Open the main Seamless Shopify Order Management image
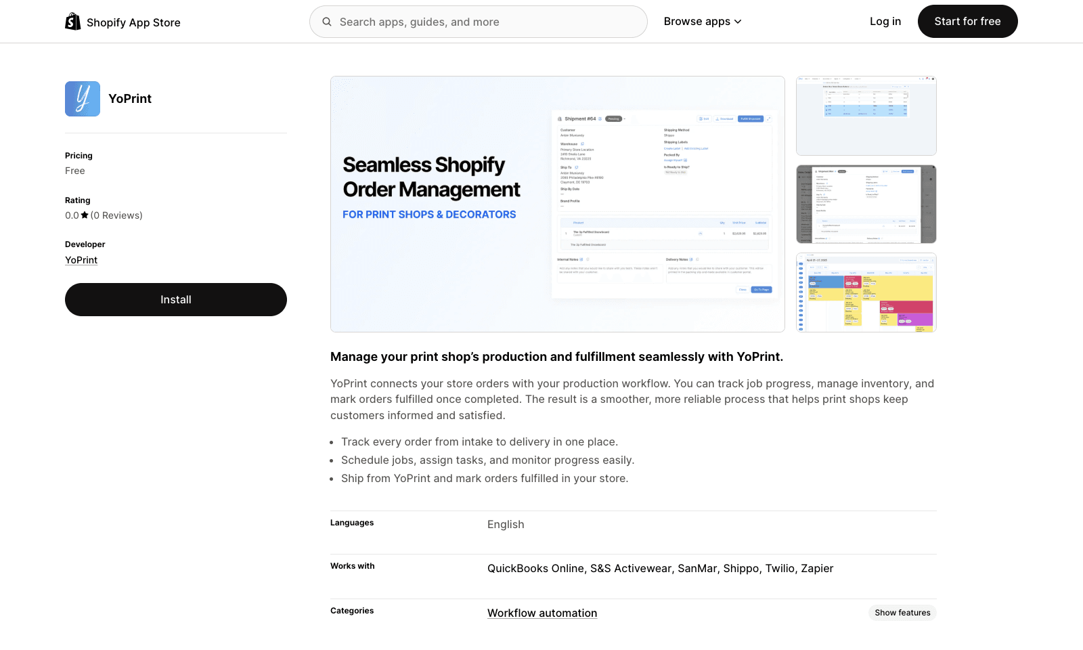1083x650 pixels. point(558,204)
